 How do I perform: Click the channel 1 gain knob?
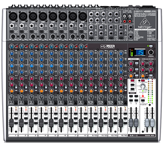click(13, 37)
